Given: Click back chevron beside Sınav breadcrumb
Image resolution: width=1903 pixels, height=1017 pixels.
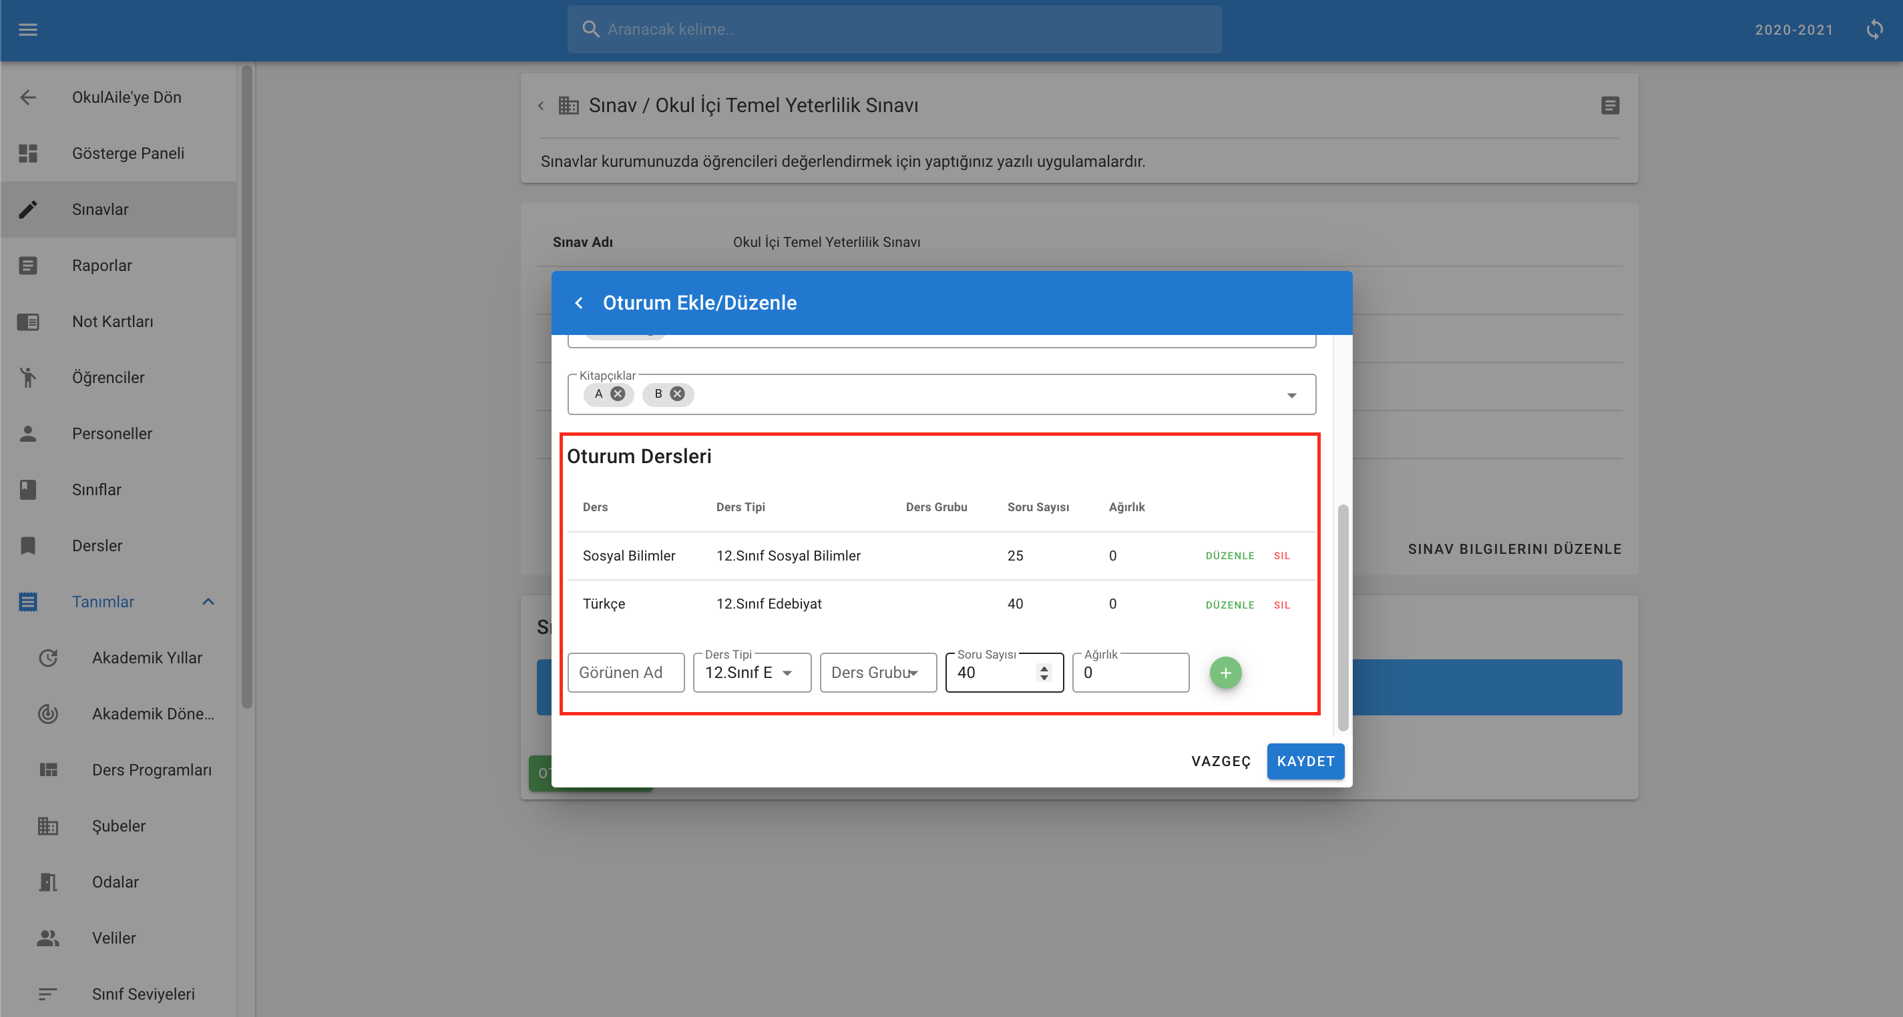Looking at the screenshot, I should pos(541,105).
